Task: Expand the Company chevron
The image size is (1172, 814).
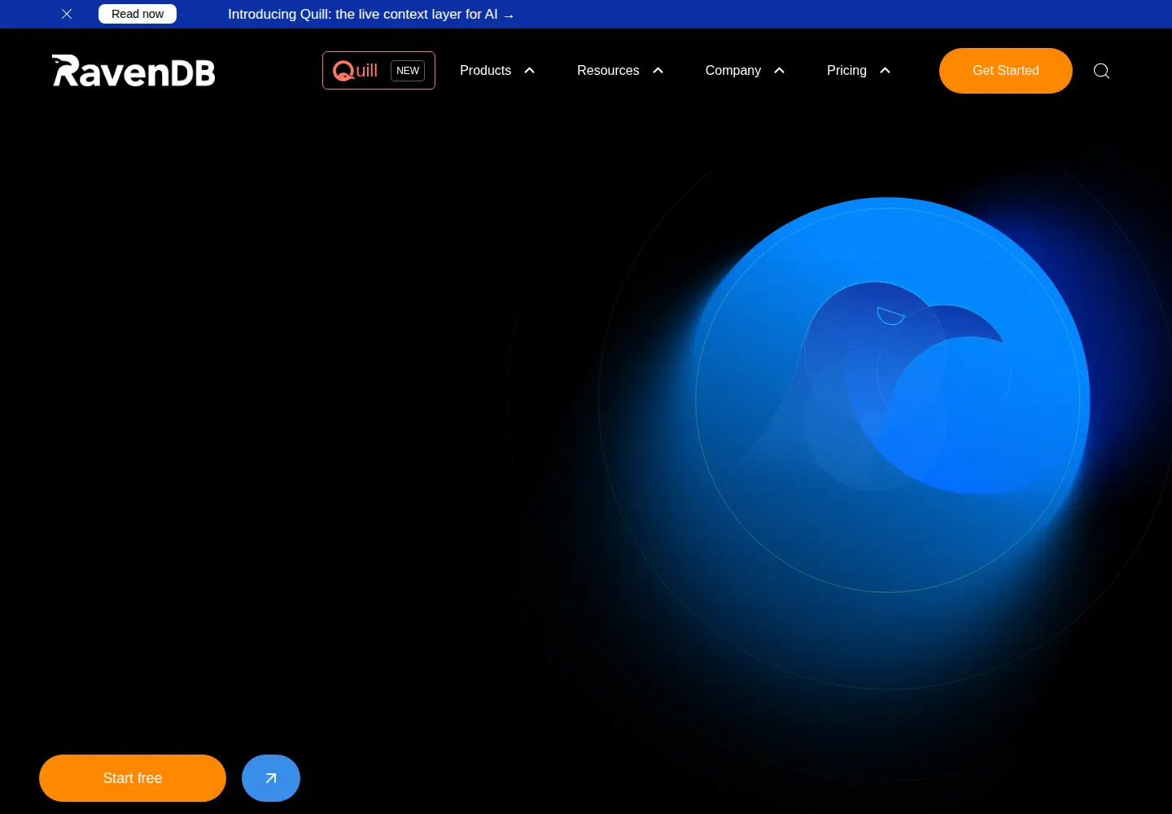Action: 780,71
